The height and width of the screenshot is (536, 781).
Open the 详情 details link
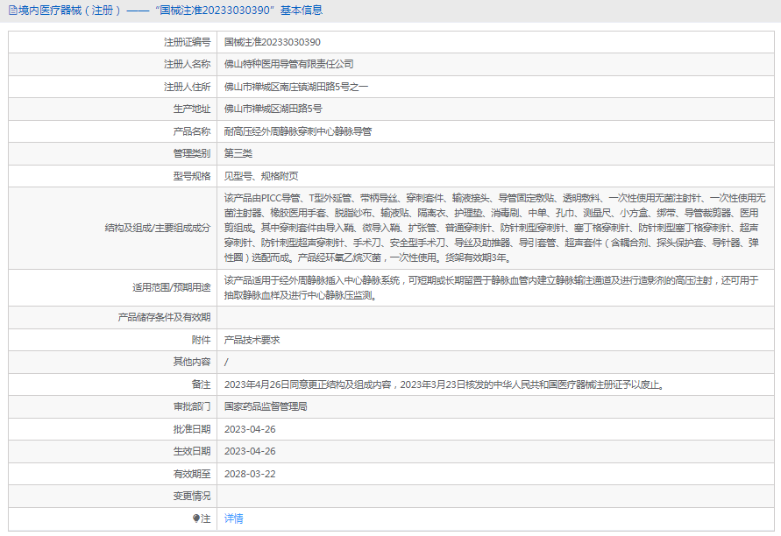[234, 518]
